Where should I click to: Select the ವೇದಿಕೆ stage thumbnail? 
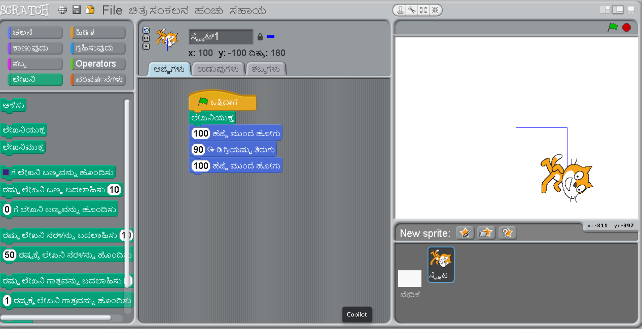409,279
